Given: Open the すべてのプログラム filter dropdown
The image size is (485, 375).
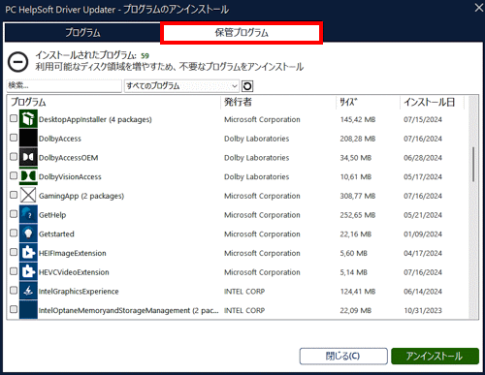Looking at the screenshot, I should pos(181,86).
